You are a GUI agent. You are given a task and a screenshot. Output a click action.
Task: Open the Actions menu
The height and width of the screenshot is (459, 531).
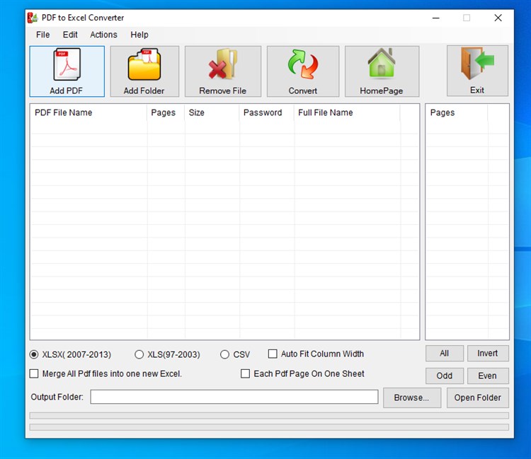pos(103,35)
